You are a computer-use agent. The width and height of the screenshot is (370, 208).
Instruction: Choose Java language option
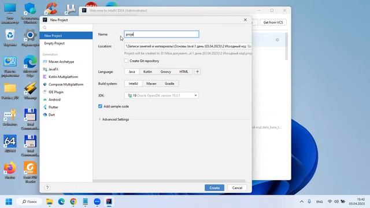[x=132, y=72]
